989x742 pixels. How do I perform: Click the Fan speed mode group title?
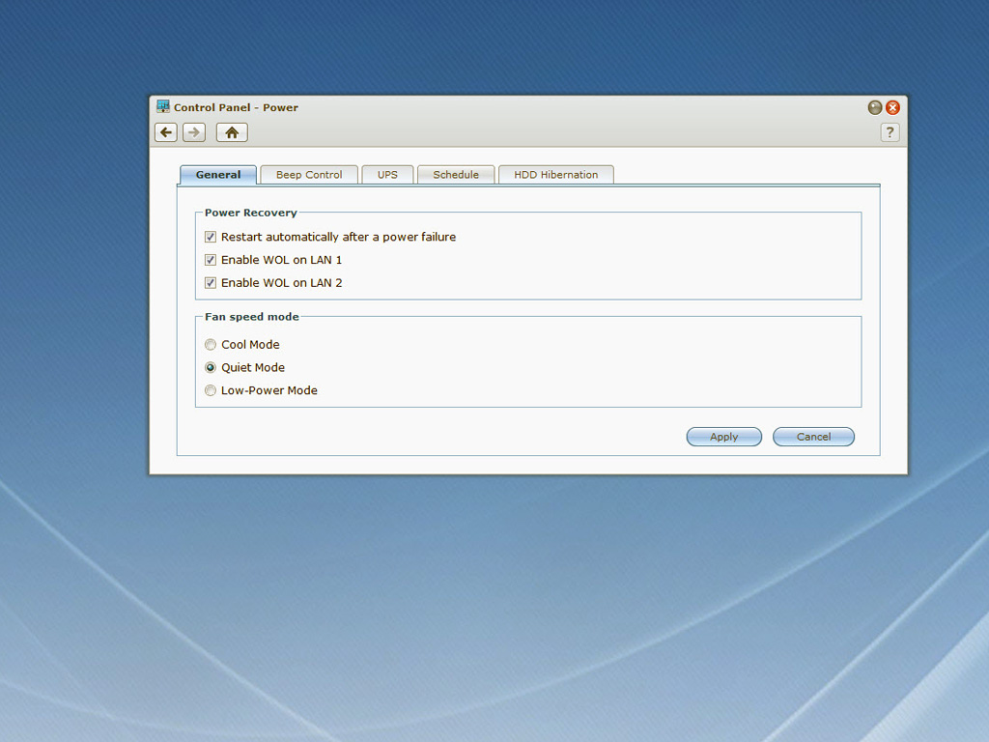click(x=252, y=317)
